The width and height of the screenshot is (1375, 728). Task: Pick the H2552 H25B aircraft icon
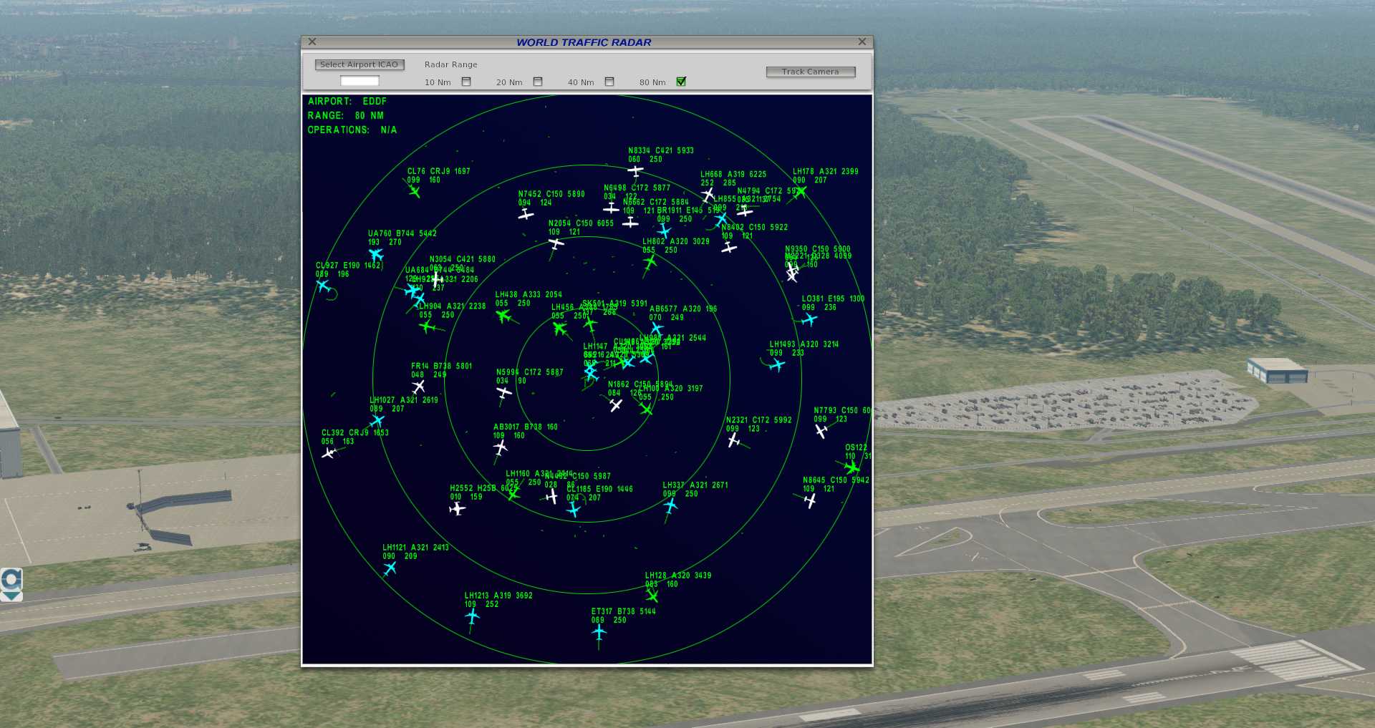(457, 509)
